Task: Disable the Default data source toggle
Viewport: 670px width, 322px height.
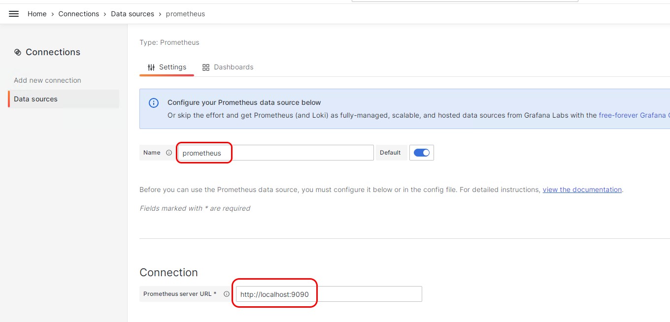Action: pos(421,153)
